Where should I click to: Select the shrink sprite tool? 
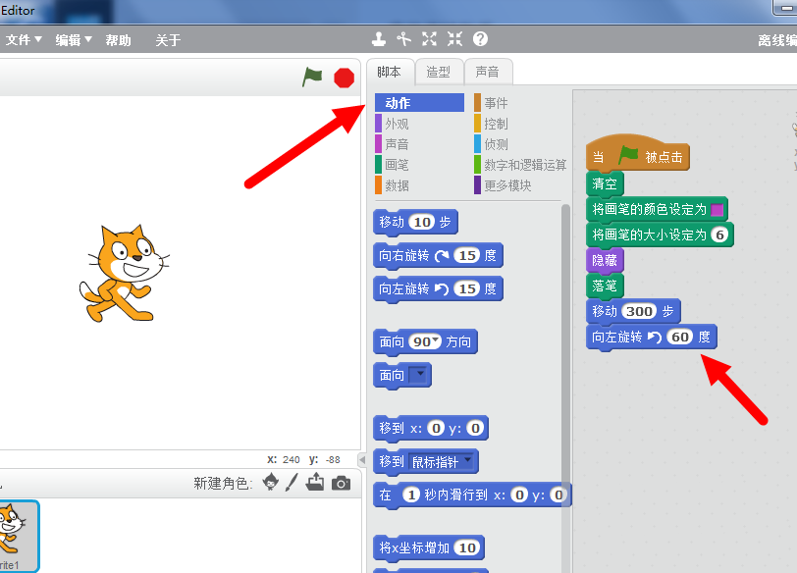tap(453, 39)
